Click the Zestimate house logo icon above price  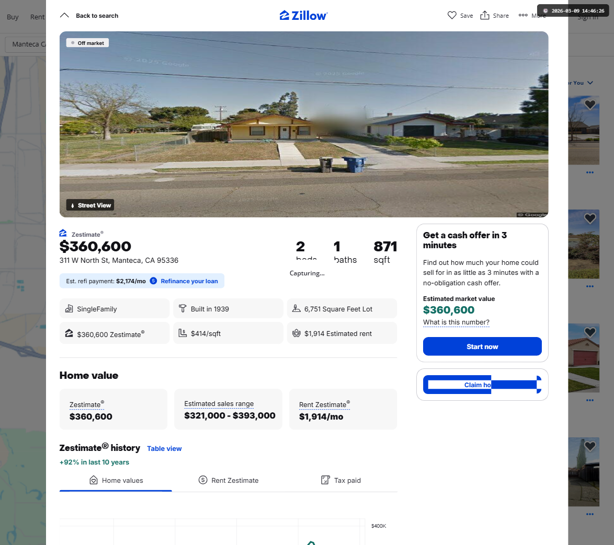tap(63, 233)
